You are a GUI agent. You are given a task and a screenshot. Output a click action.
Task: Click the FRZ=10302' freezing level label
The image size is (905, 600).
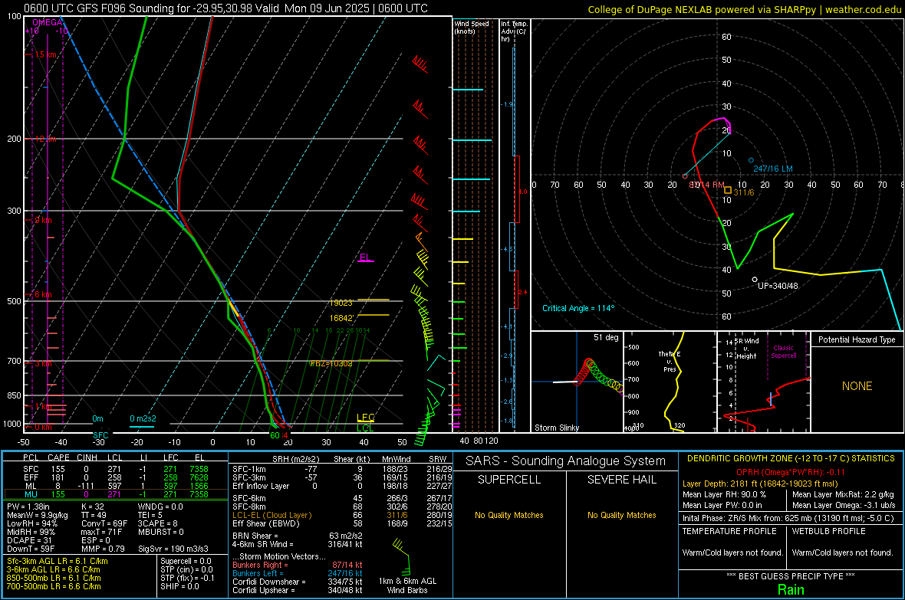coord(331,363)
